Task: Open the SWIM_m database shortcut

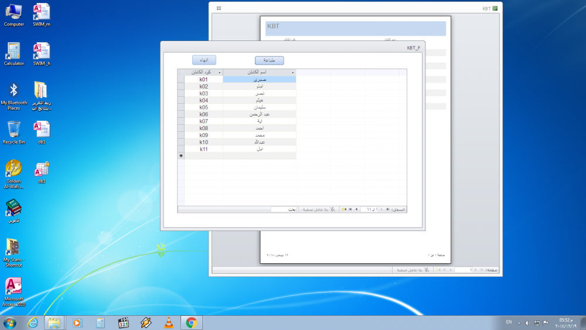Action: 42,14
